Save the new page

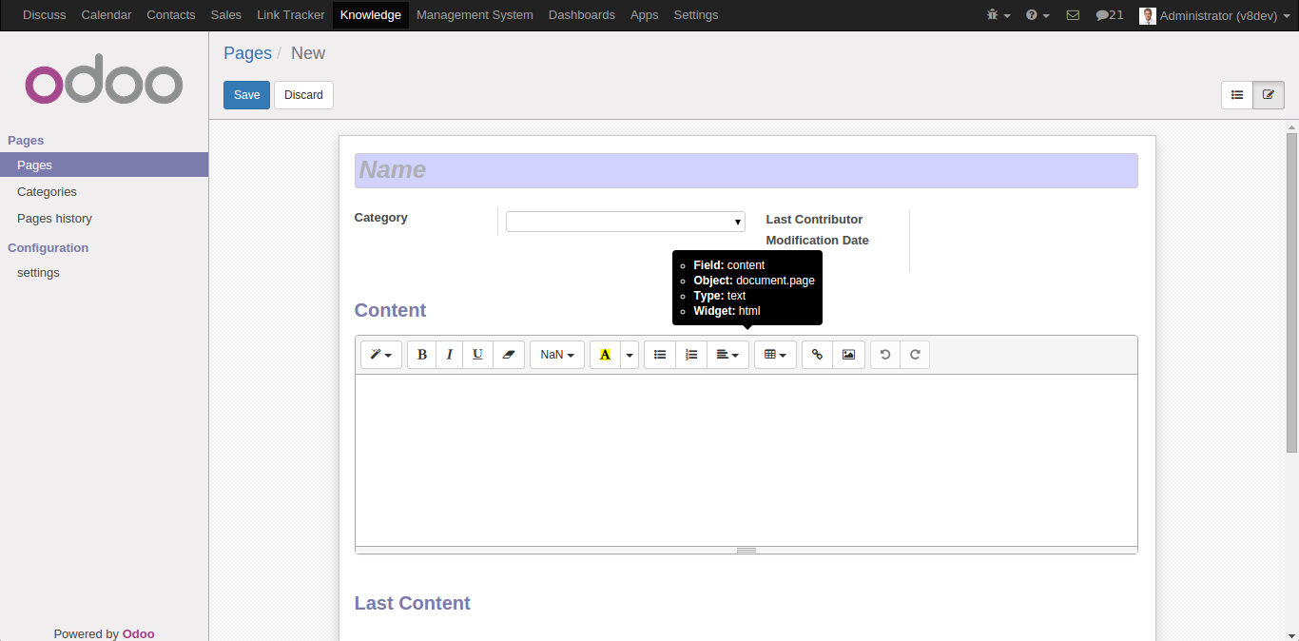tap(246, 95)
